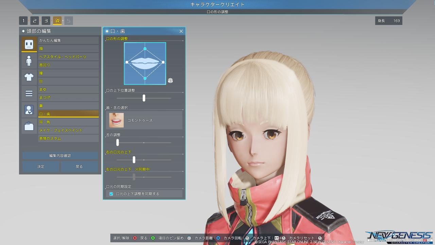Confirm with the 決定 button
This screenshot has width=435, height=245.
pos(41,166)
